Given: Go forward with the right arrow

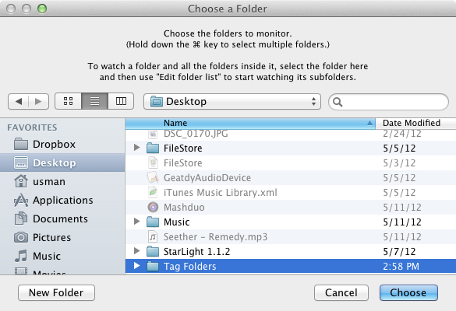Looking at the screenshot, I should pos(38,102).
